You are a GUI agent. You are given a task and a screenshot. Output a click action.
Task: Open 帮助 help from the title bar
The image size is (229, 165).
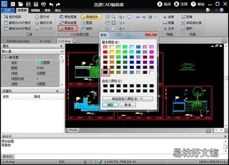point(198,4)
